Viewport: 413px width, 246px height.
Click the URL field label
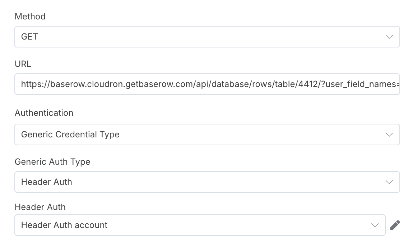(23, 64)
